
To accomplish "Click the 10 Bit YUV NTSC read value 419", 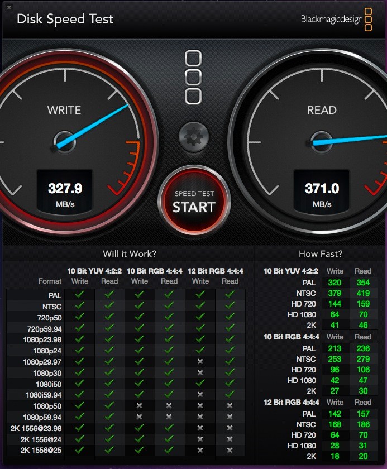I will point(363,293).
